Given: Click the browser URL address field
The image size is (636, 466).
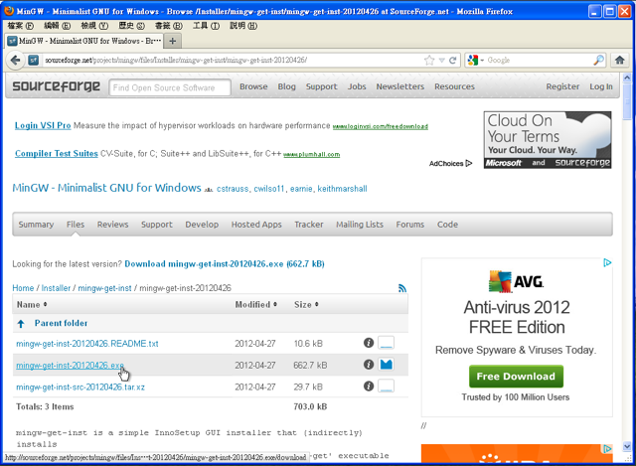Looking at the screenshot, I should tap(232, 61).
